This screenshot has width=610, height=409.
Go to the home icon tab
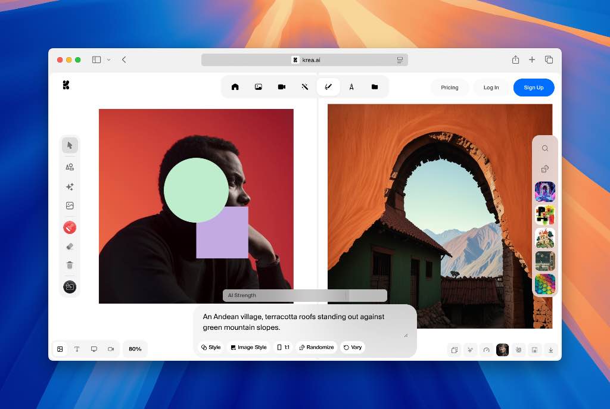coord(235,87)
